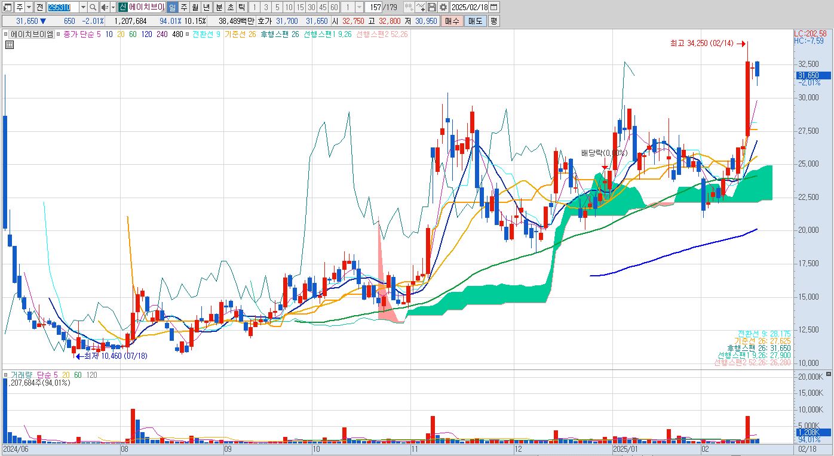Select the 틱 tick chart tab

click(x=241, y=7)
